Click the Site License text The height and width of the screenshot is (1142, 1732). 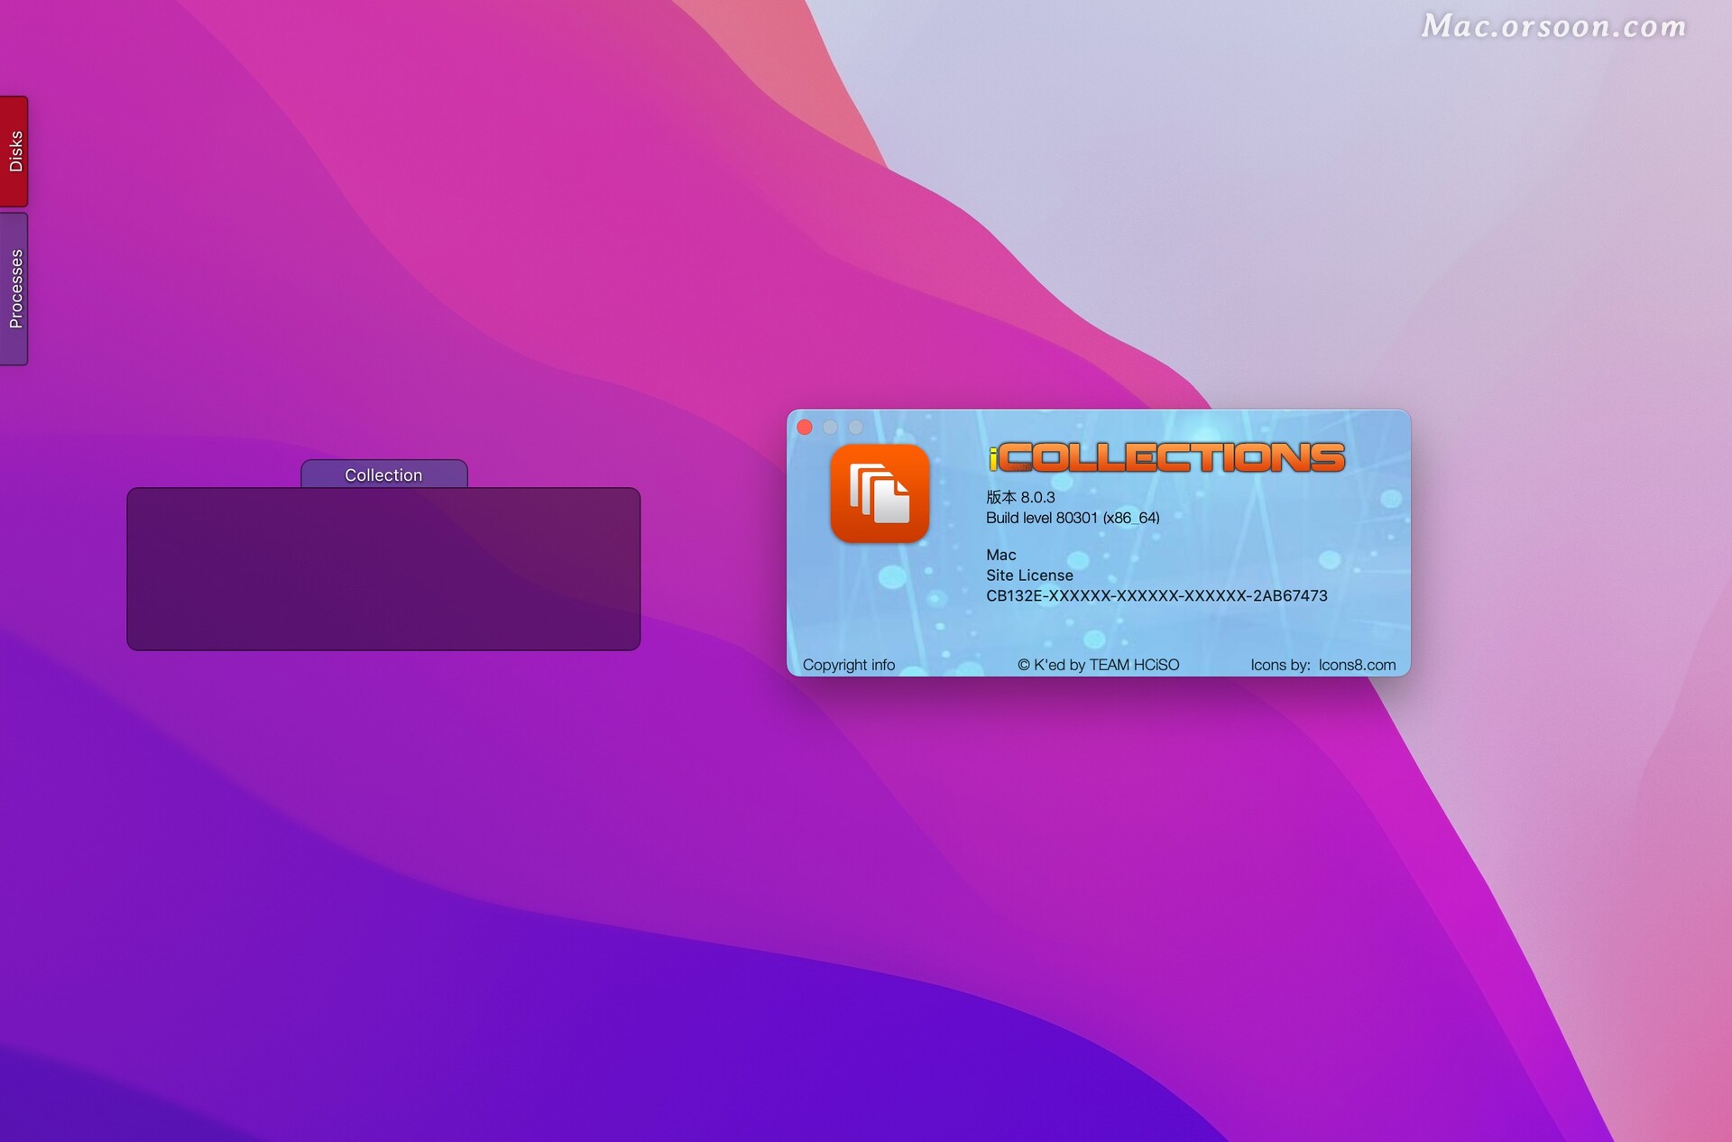pos(1029,576)
